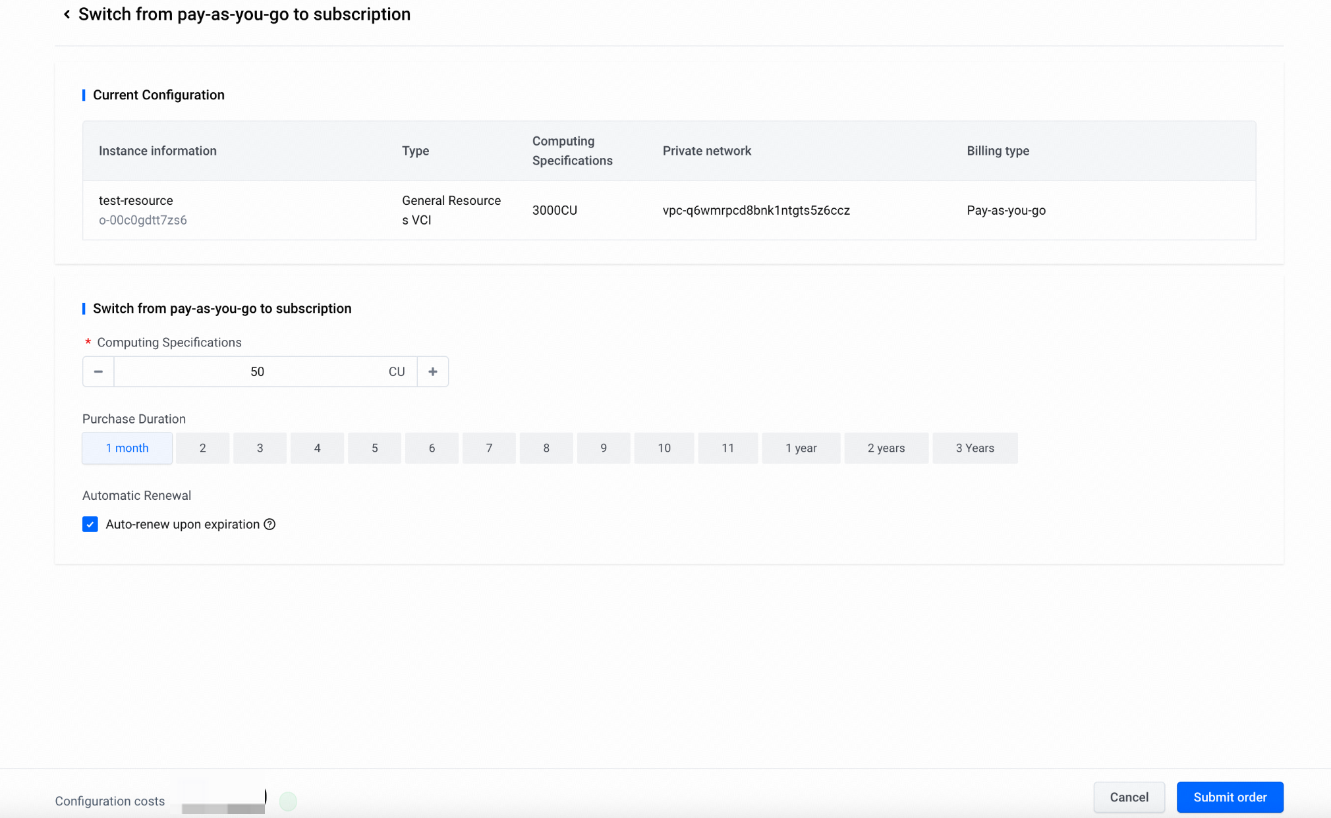Click the General Resources VCI type cell
Viewport: 1331px width, 818px height.
click(451, 210)
